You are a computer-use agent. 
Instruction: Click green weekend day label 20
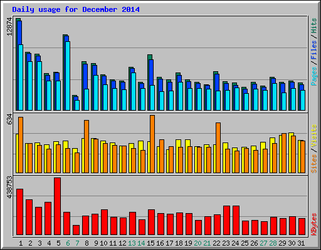click(197, 243)
